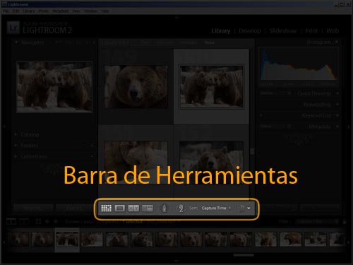Open the Sort: Capture Time dropdown
353x265 pixels.
(x=216, y=208)
